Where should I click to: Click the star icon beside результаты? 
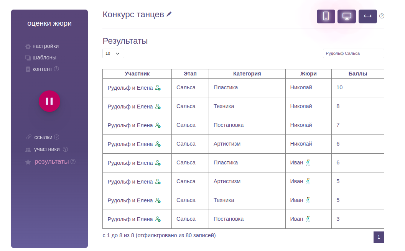[28, 162]
